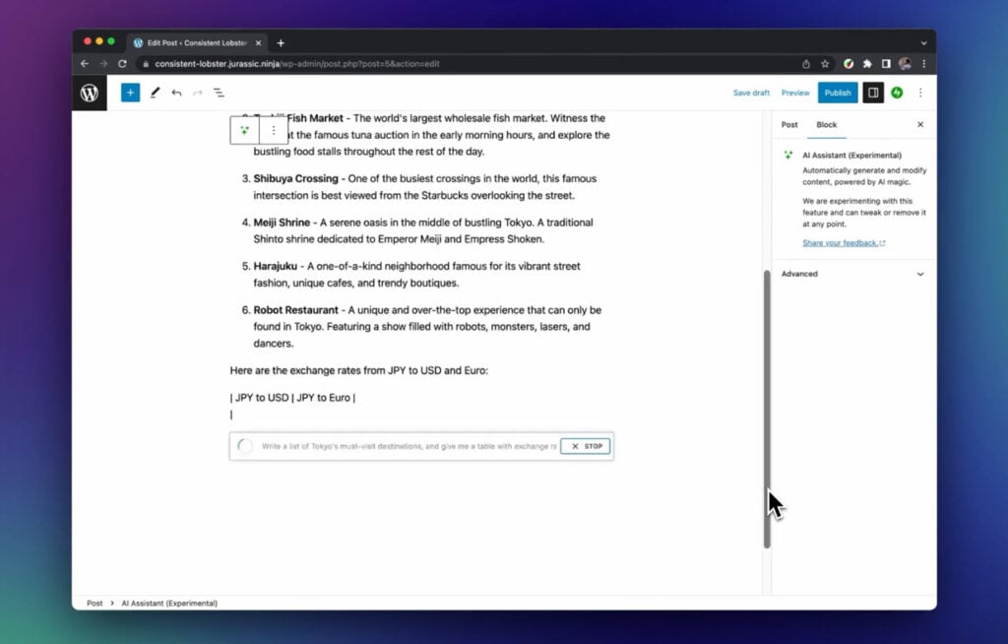Bookmark this page with star icon

(x=826, y=64)
